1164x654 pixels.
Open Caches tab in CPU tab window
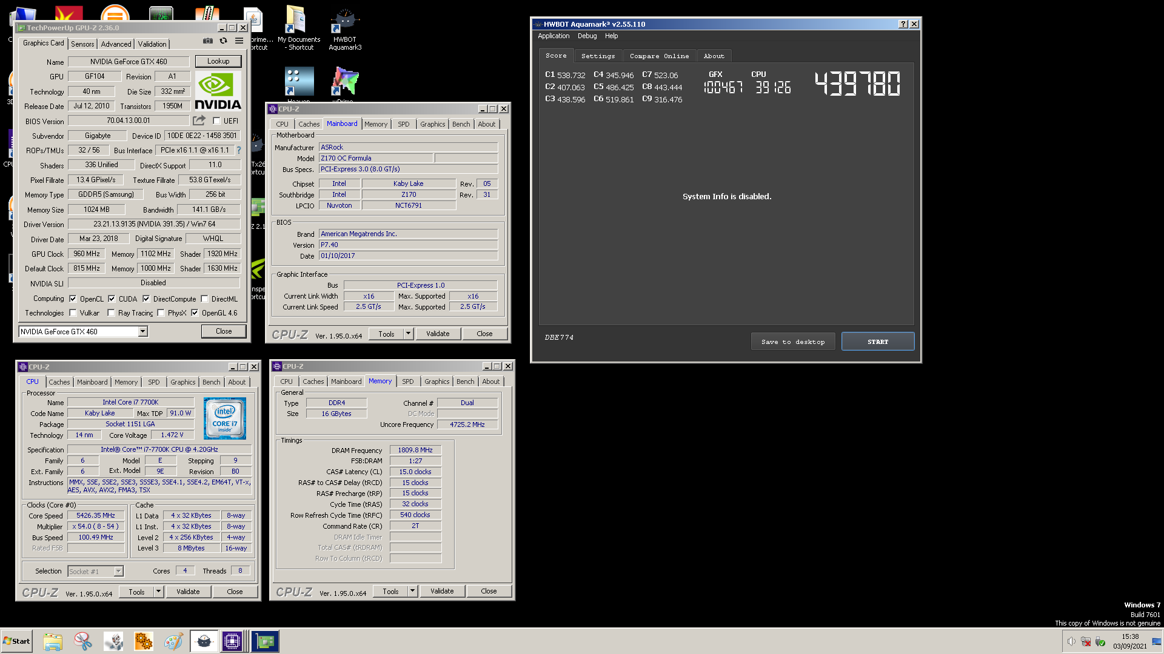pos(59,382)
